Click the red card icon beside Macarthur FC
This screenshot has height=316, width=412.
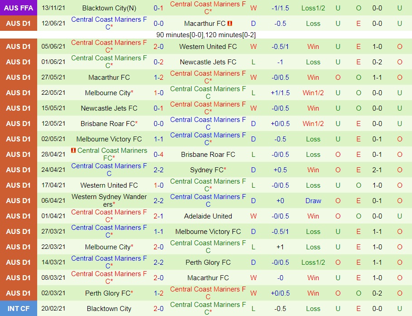230,24
